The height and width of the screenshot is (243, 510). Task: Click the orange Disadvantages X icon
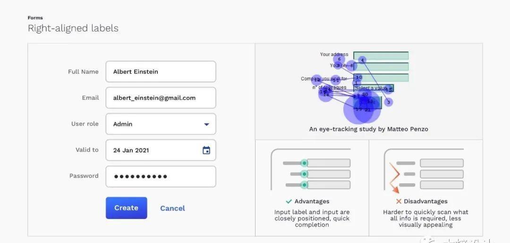tap(399, 202)
